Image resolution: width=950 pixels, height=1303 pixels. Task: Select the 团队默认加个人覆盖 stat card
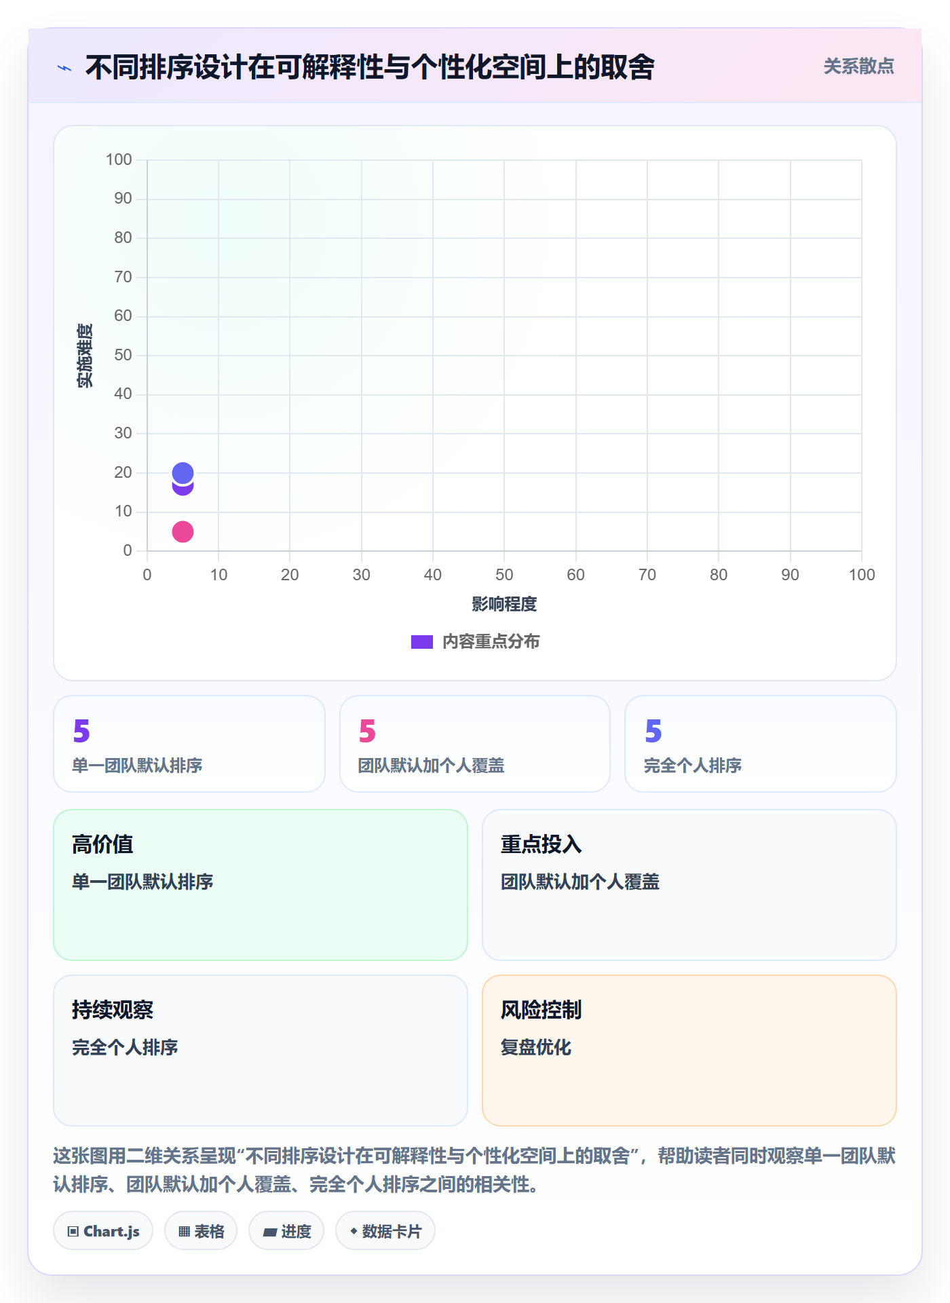coord(475,744)
